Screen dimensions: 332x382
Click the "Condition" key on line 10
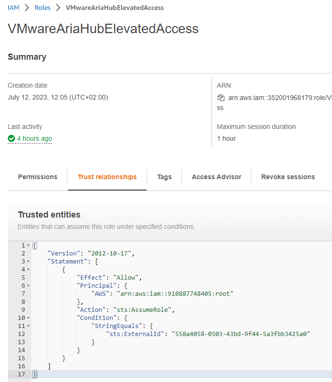pyautogui.click(x=97, y=318)
